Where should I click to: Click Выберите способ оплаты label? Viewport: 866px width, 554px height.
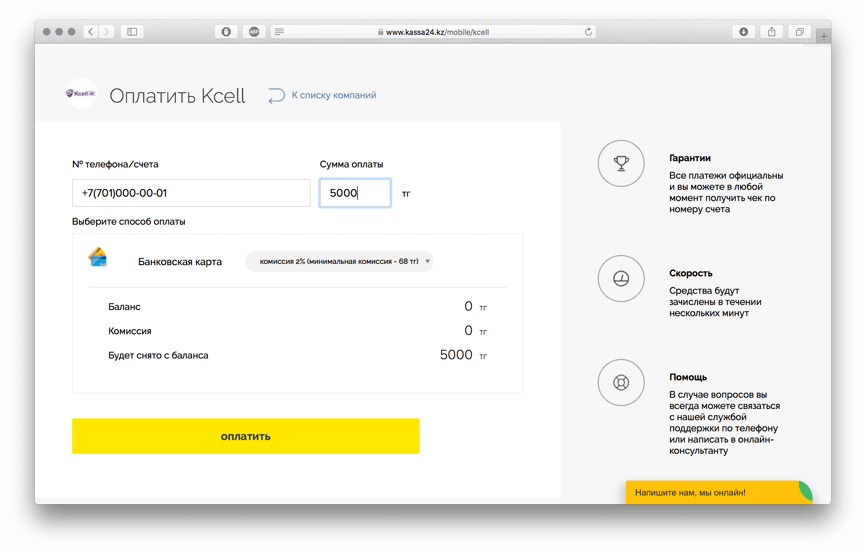click(x=128, y=221)
